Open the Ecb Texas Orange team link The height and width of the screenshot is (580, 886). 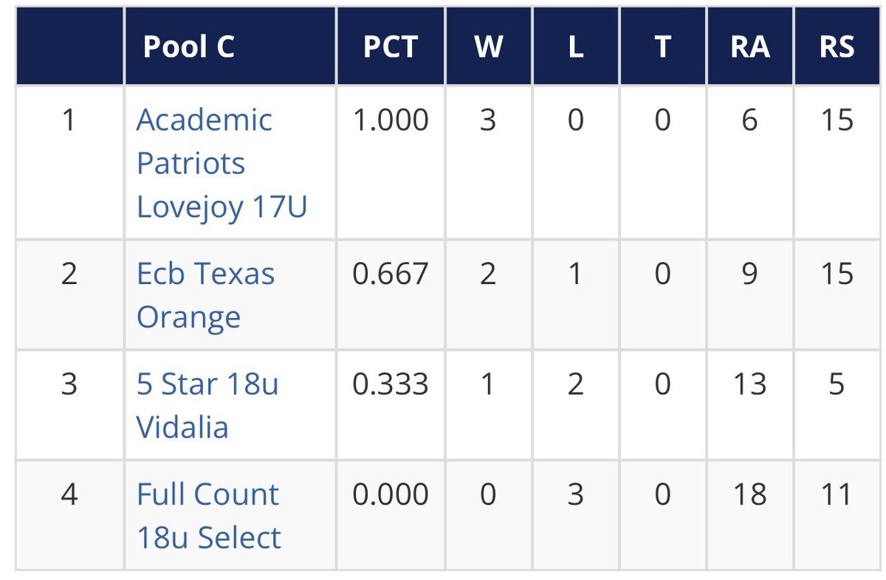[x=206, y=295]
